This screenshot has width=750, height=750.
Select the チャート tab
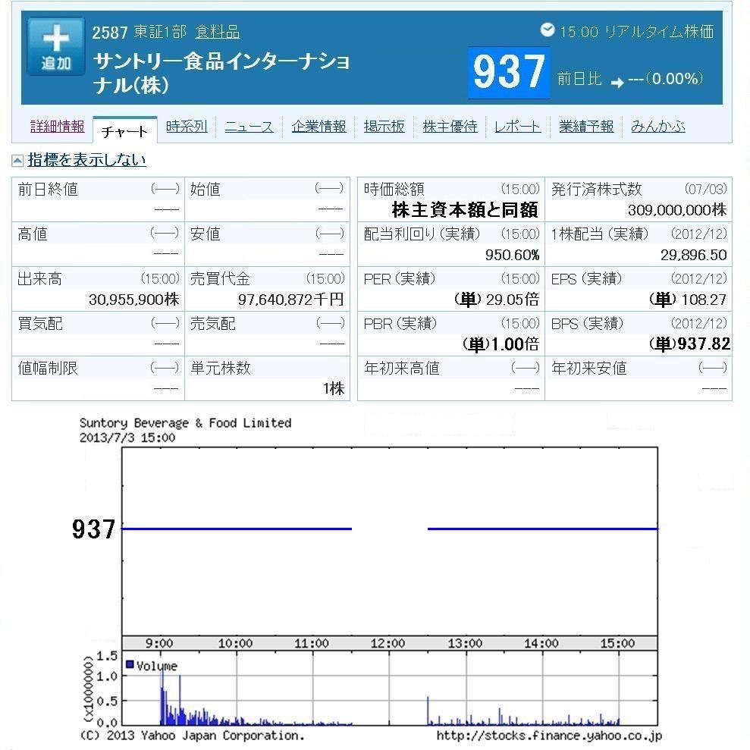[125, 131]
